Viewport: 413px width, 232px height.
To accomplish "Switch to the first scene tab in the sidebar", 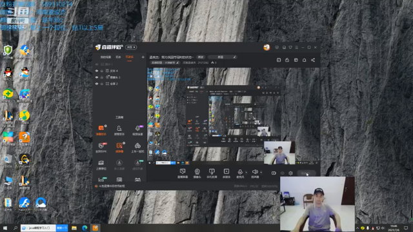I will 106,57.
